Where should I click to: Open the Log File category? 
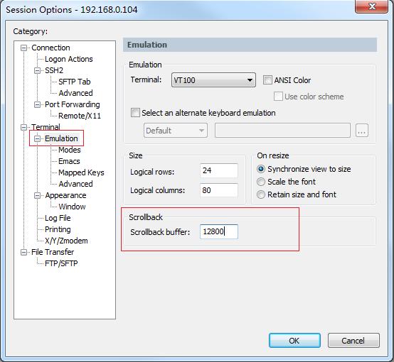[58, 218]
